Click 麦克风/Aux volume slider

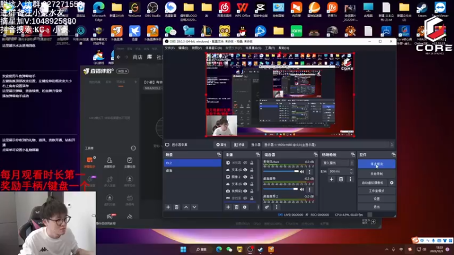[281, 172]
